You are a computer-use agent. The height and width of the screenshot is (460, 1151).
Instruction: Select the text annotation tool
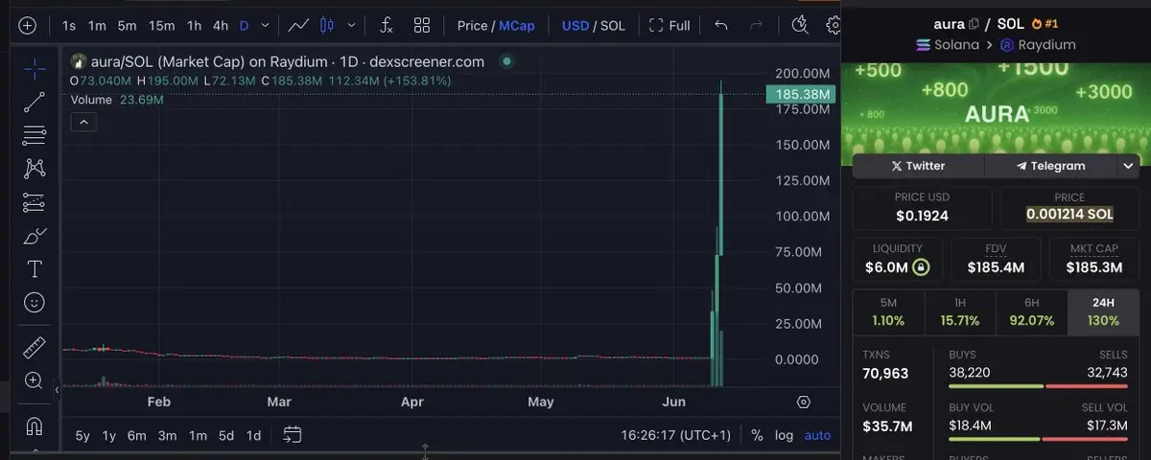coord(35,269)
